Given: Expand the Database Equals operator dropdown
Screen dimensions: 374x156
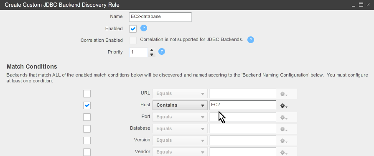Looking at the screenshot, I should pyautogui.click(x=180, y=128).
